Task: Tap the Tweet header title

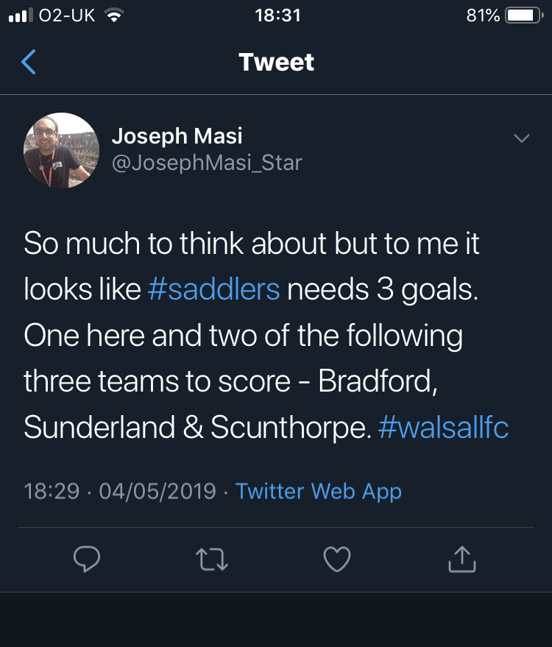Action: pos(276,62)
